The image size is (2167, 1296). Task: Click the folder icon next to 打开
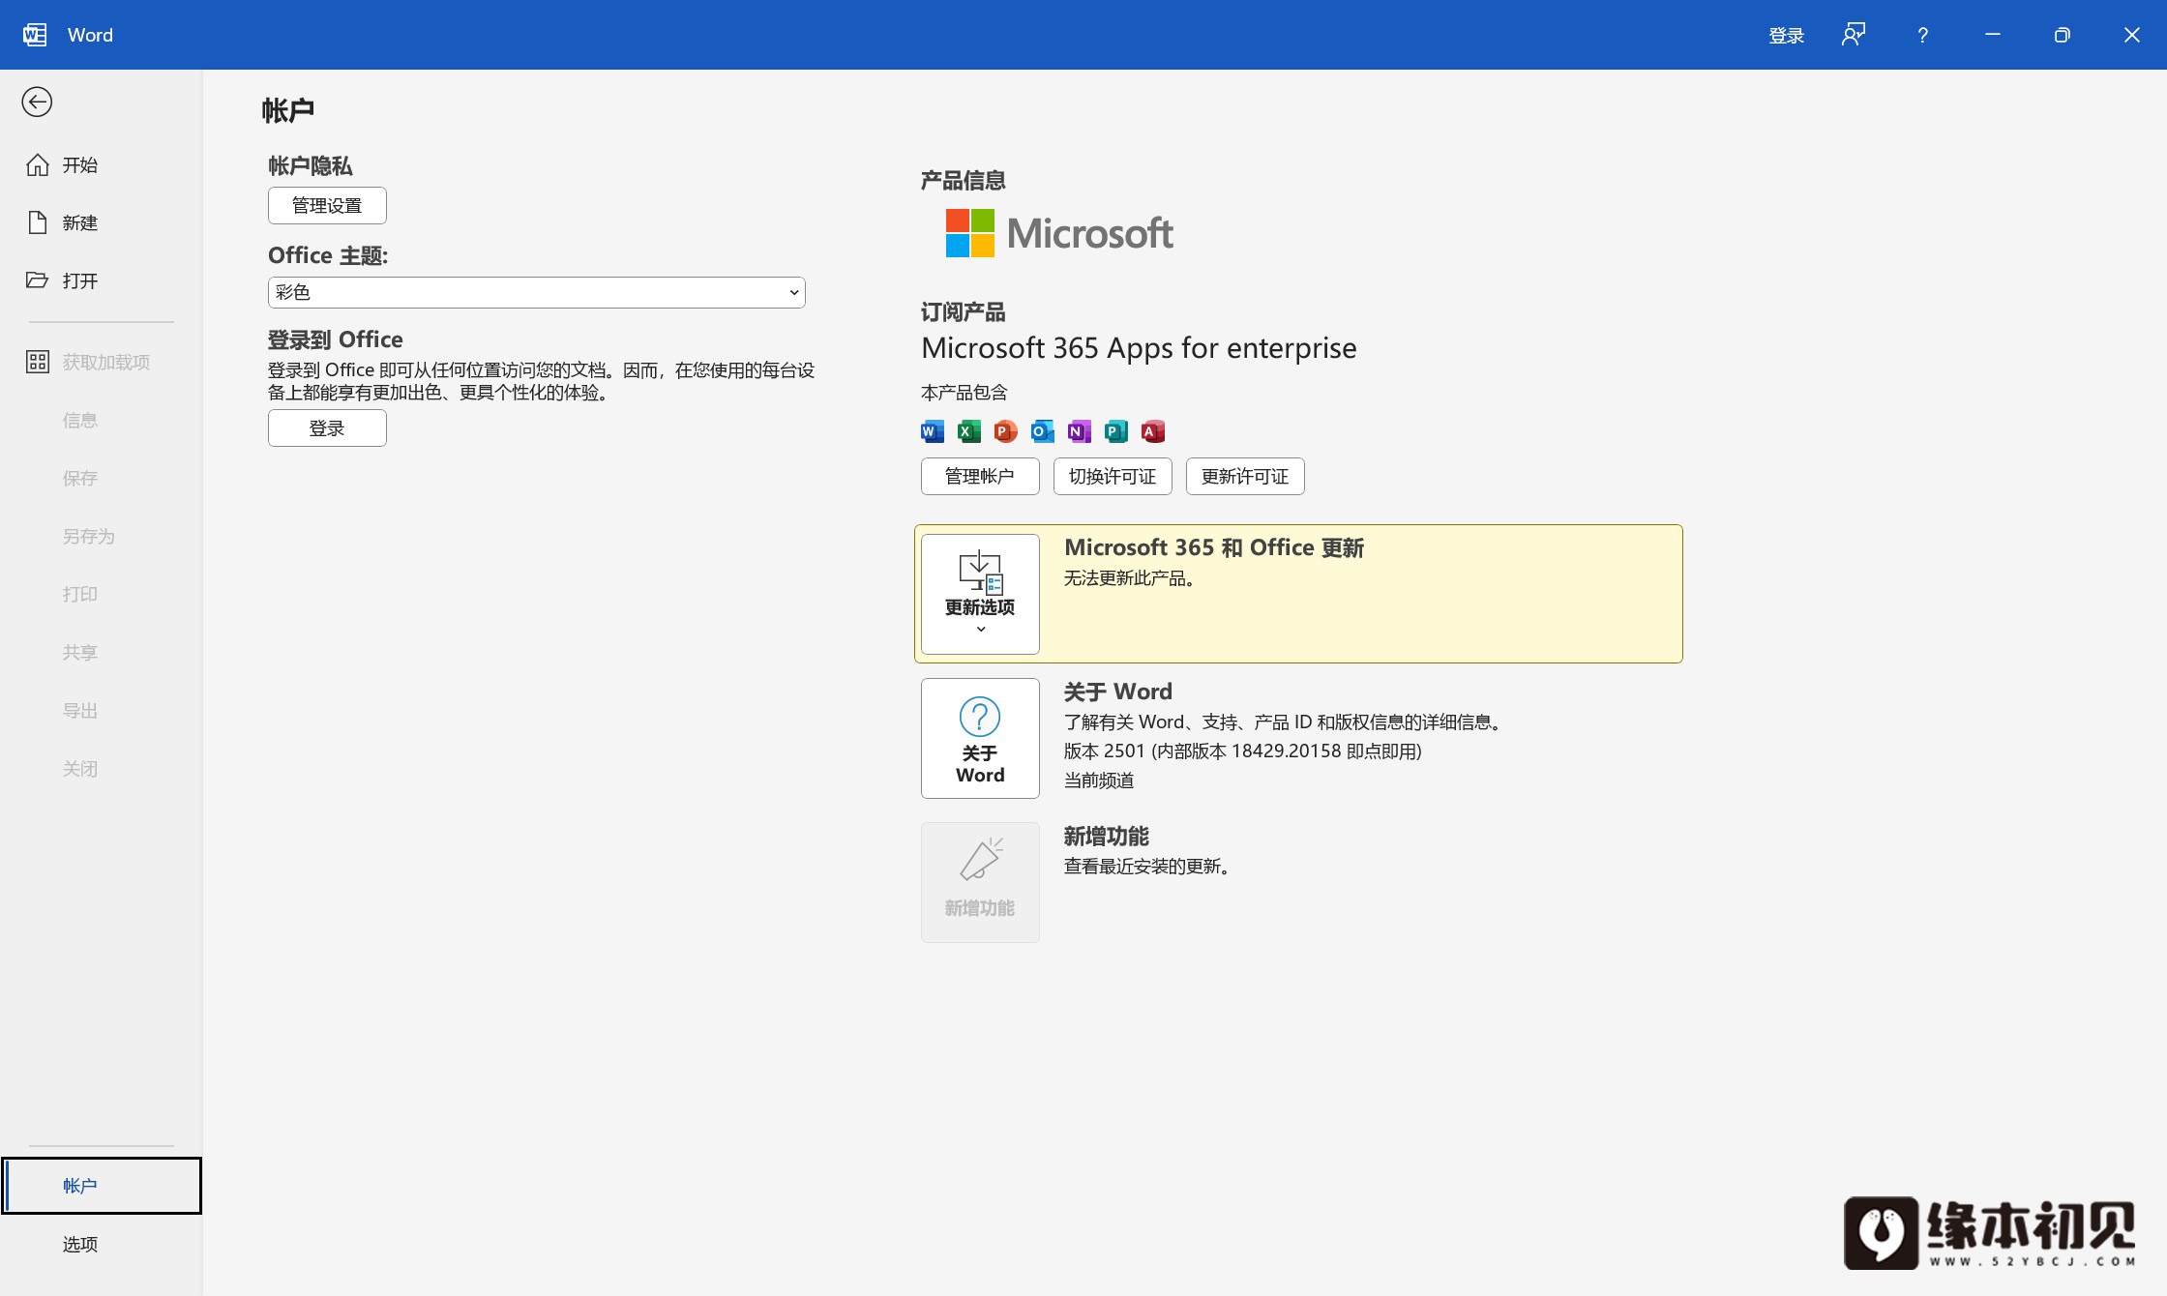tap(38, 280)
